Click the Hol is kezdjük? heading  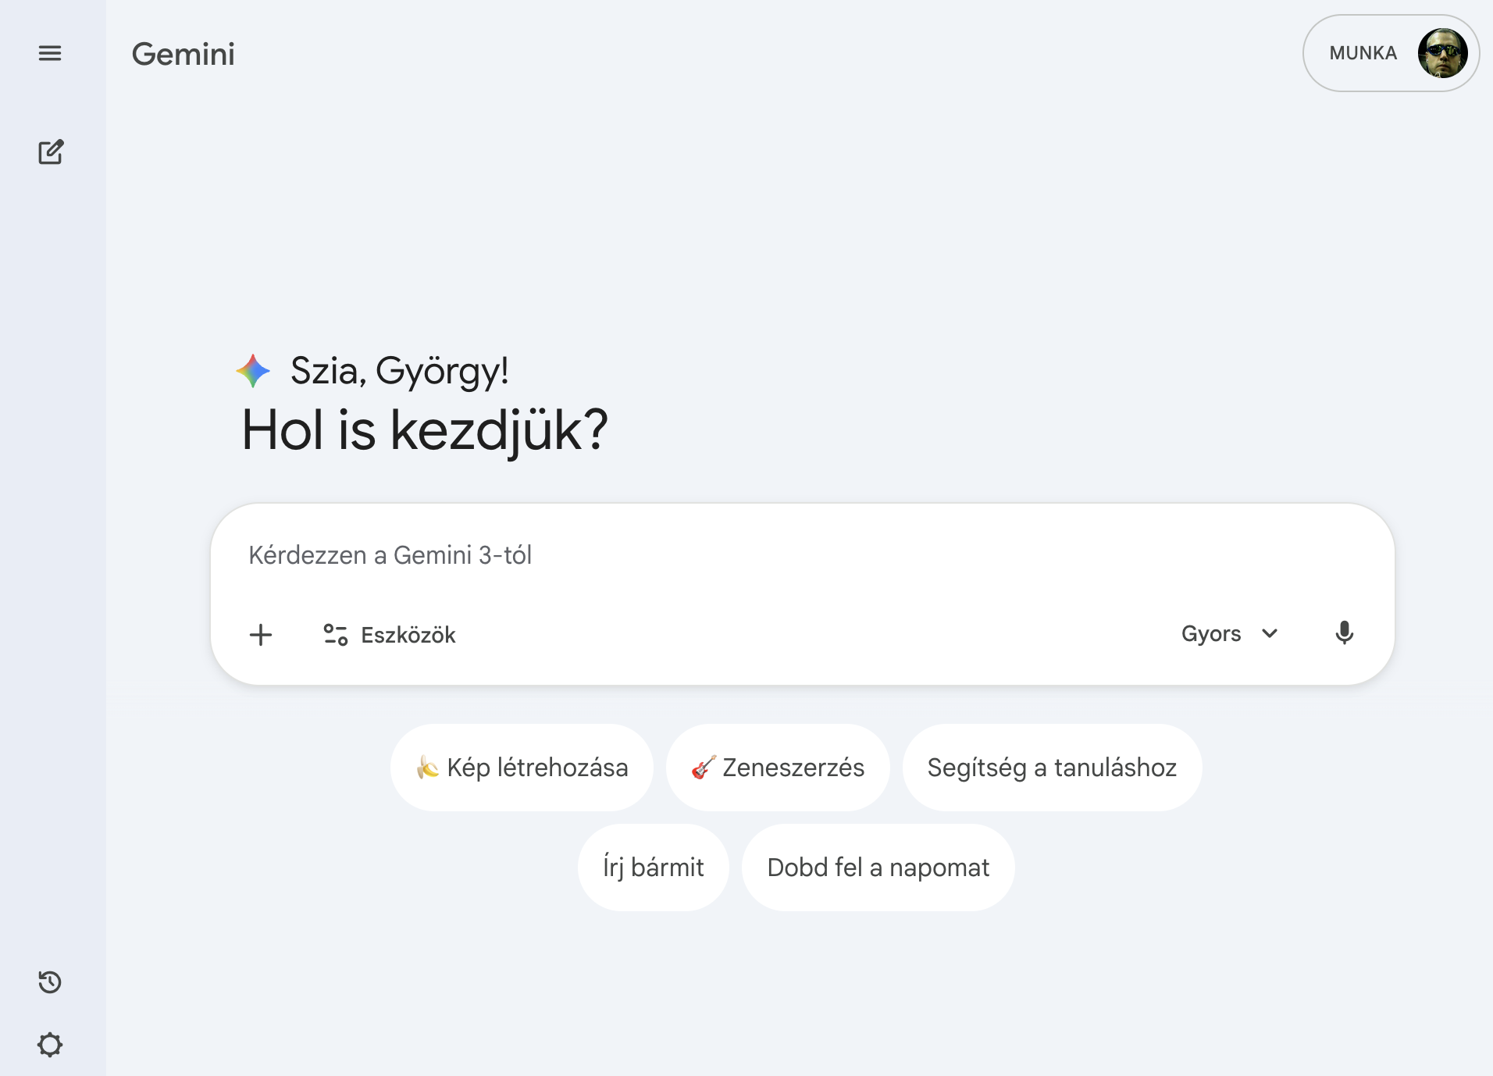point(425,430)
